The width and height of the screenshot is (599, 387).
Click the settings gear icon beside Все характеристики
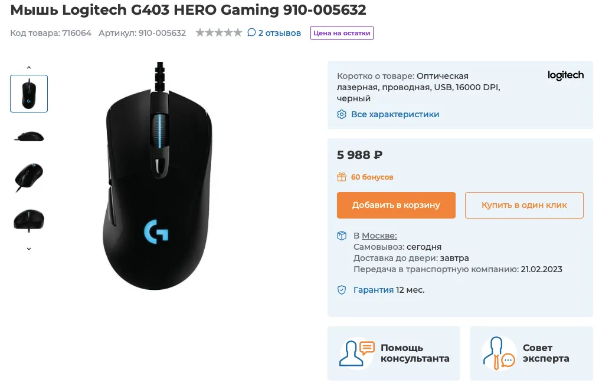coord(342,114)
